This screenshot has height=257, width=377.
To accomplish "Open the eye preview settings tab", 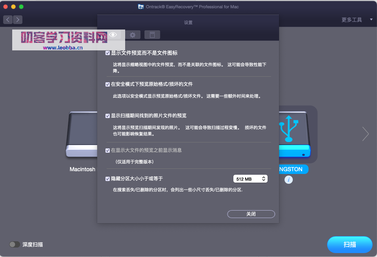I will tap(113, 35).
